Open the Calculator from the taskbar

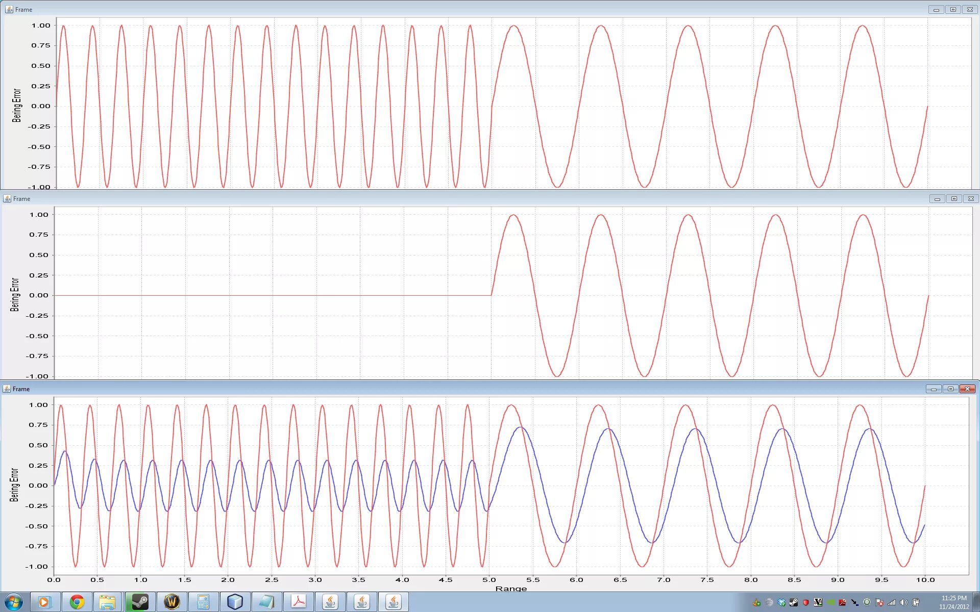point(203,602)
